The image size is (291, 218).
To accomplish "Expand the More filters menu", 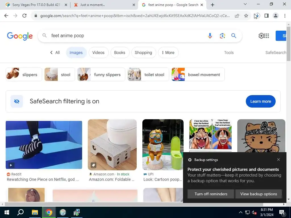I will [168, 53].
